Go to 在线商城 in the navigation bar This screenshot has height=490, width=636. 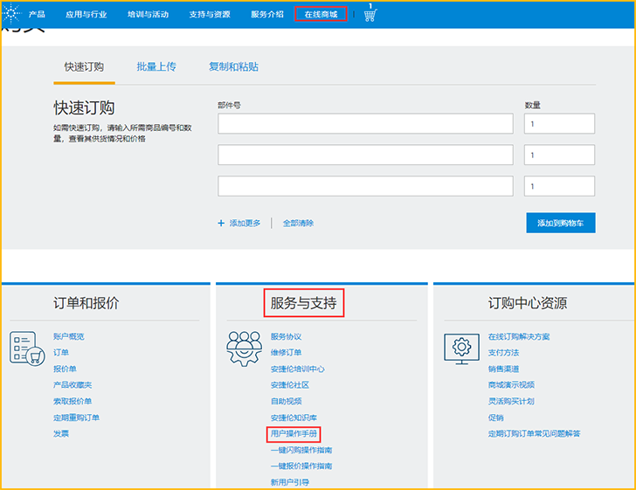pos(321,15)
